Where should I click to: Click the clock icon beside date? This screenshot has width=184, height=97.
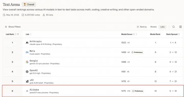(x=4, y=15)
